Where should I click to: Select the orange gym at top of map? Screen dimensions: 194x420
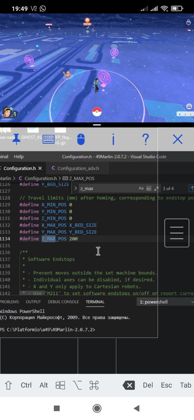pyautogui.click(x=87, y=22)
